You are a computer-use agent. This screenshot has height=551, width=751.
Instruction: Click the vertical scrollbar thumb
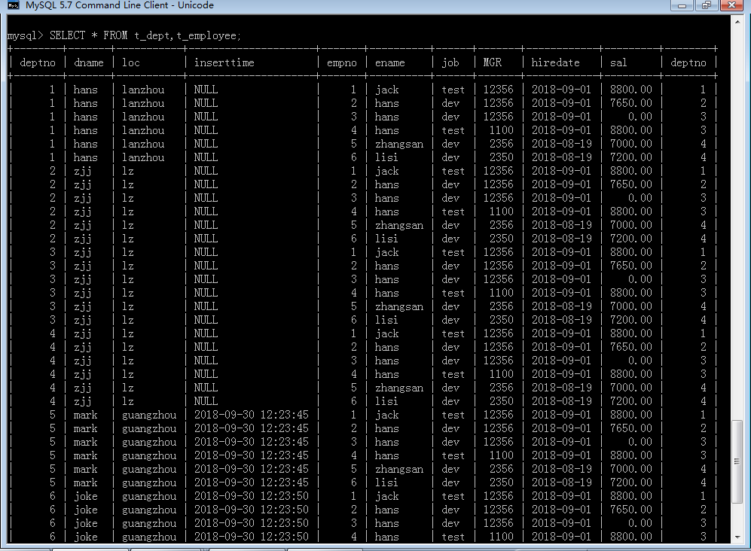pyautogui.click(x=737, y=461)
